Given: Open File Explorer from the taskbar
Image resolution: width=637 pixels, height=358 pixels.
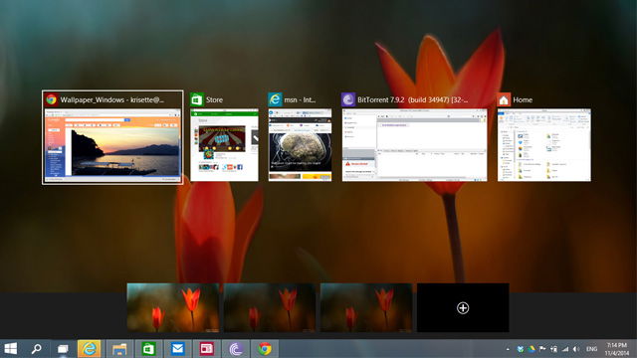Looking at the screenshot, I should point(119,349).
